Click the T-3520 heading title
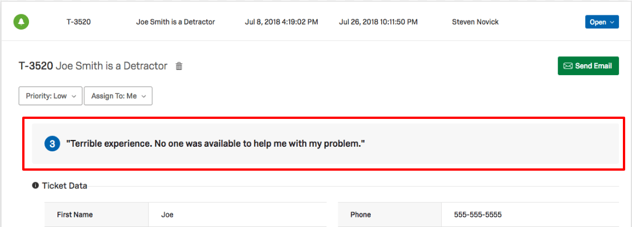Screen dimensions: 632x227 tap(93, 66)
